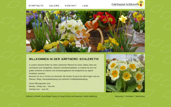Advance to the next slideshow image
The image size is (171, 107).
point(141,31)
